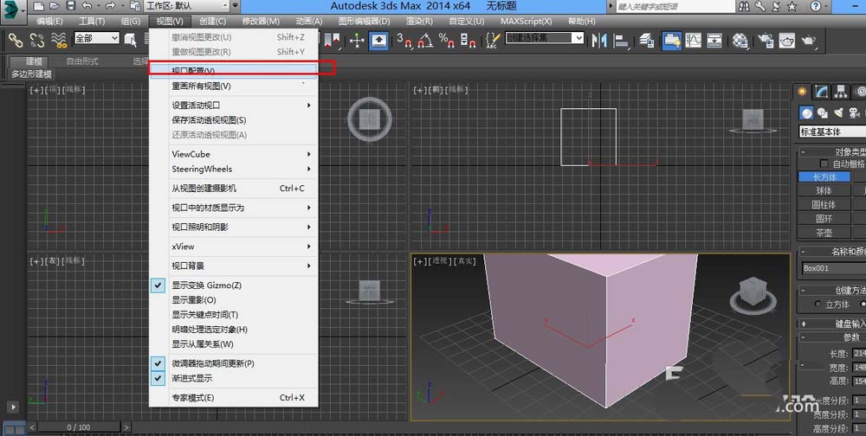Viewport: 866px width, 436px height.
Task: Toggle the Percent Snap icon
Action: [x=446, y=40]
